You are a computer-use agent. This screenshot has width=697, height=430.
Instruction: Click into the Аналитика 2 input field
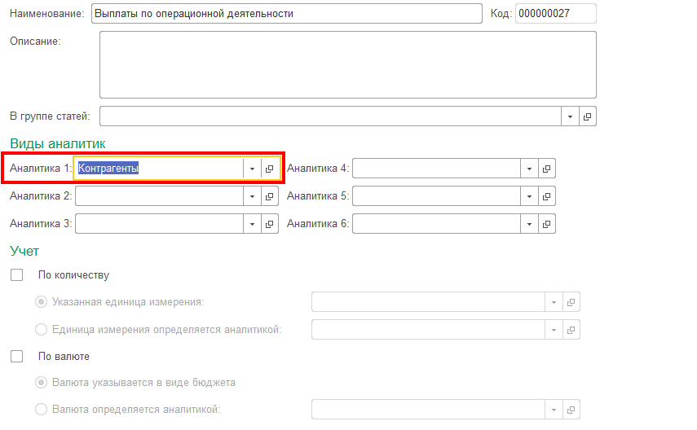159,196
